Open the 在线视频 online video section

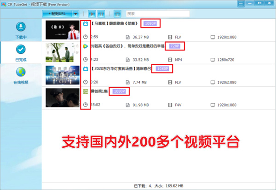21,76
